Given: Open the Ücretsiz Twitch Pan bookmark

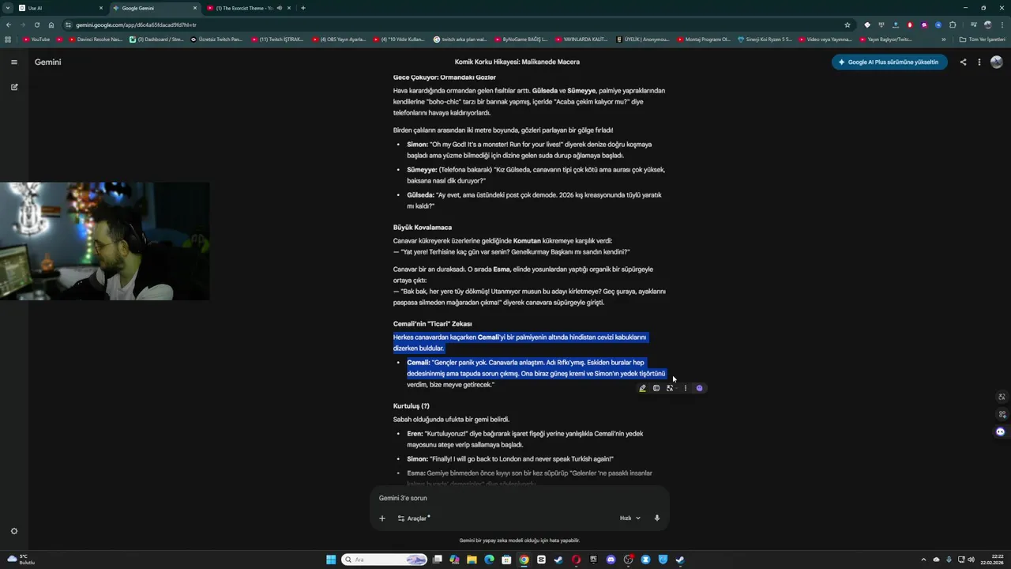Looking at the screenshot, I should [x=216, y=39].
